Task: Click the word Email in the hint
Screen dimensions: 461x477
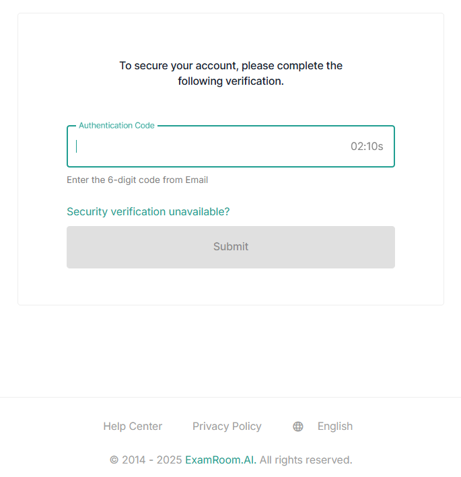Action: [x=197, y=180]
